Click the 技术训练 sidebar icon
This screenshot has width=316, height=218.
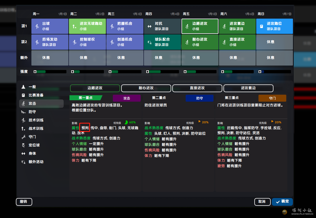pos(23,120)
